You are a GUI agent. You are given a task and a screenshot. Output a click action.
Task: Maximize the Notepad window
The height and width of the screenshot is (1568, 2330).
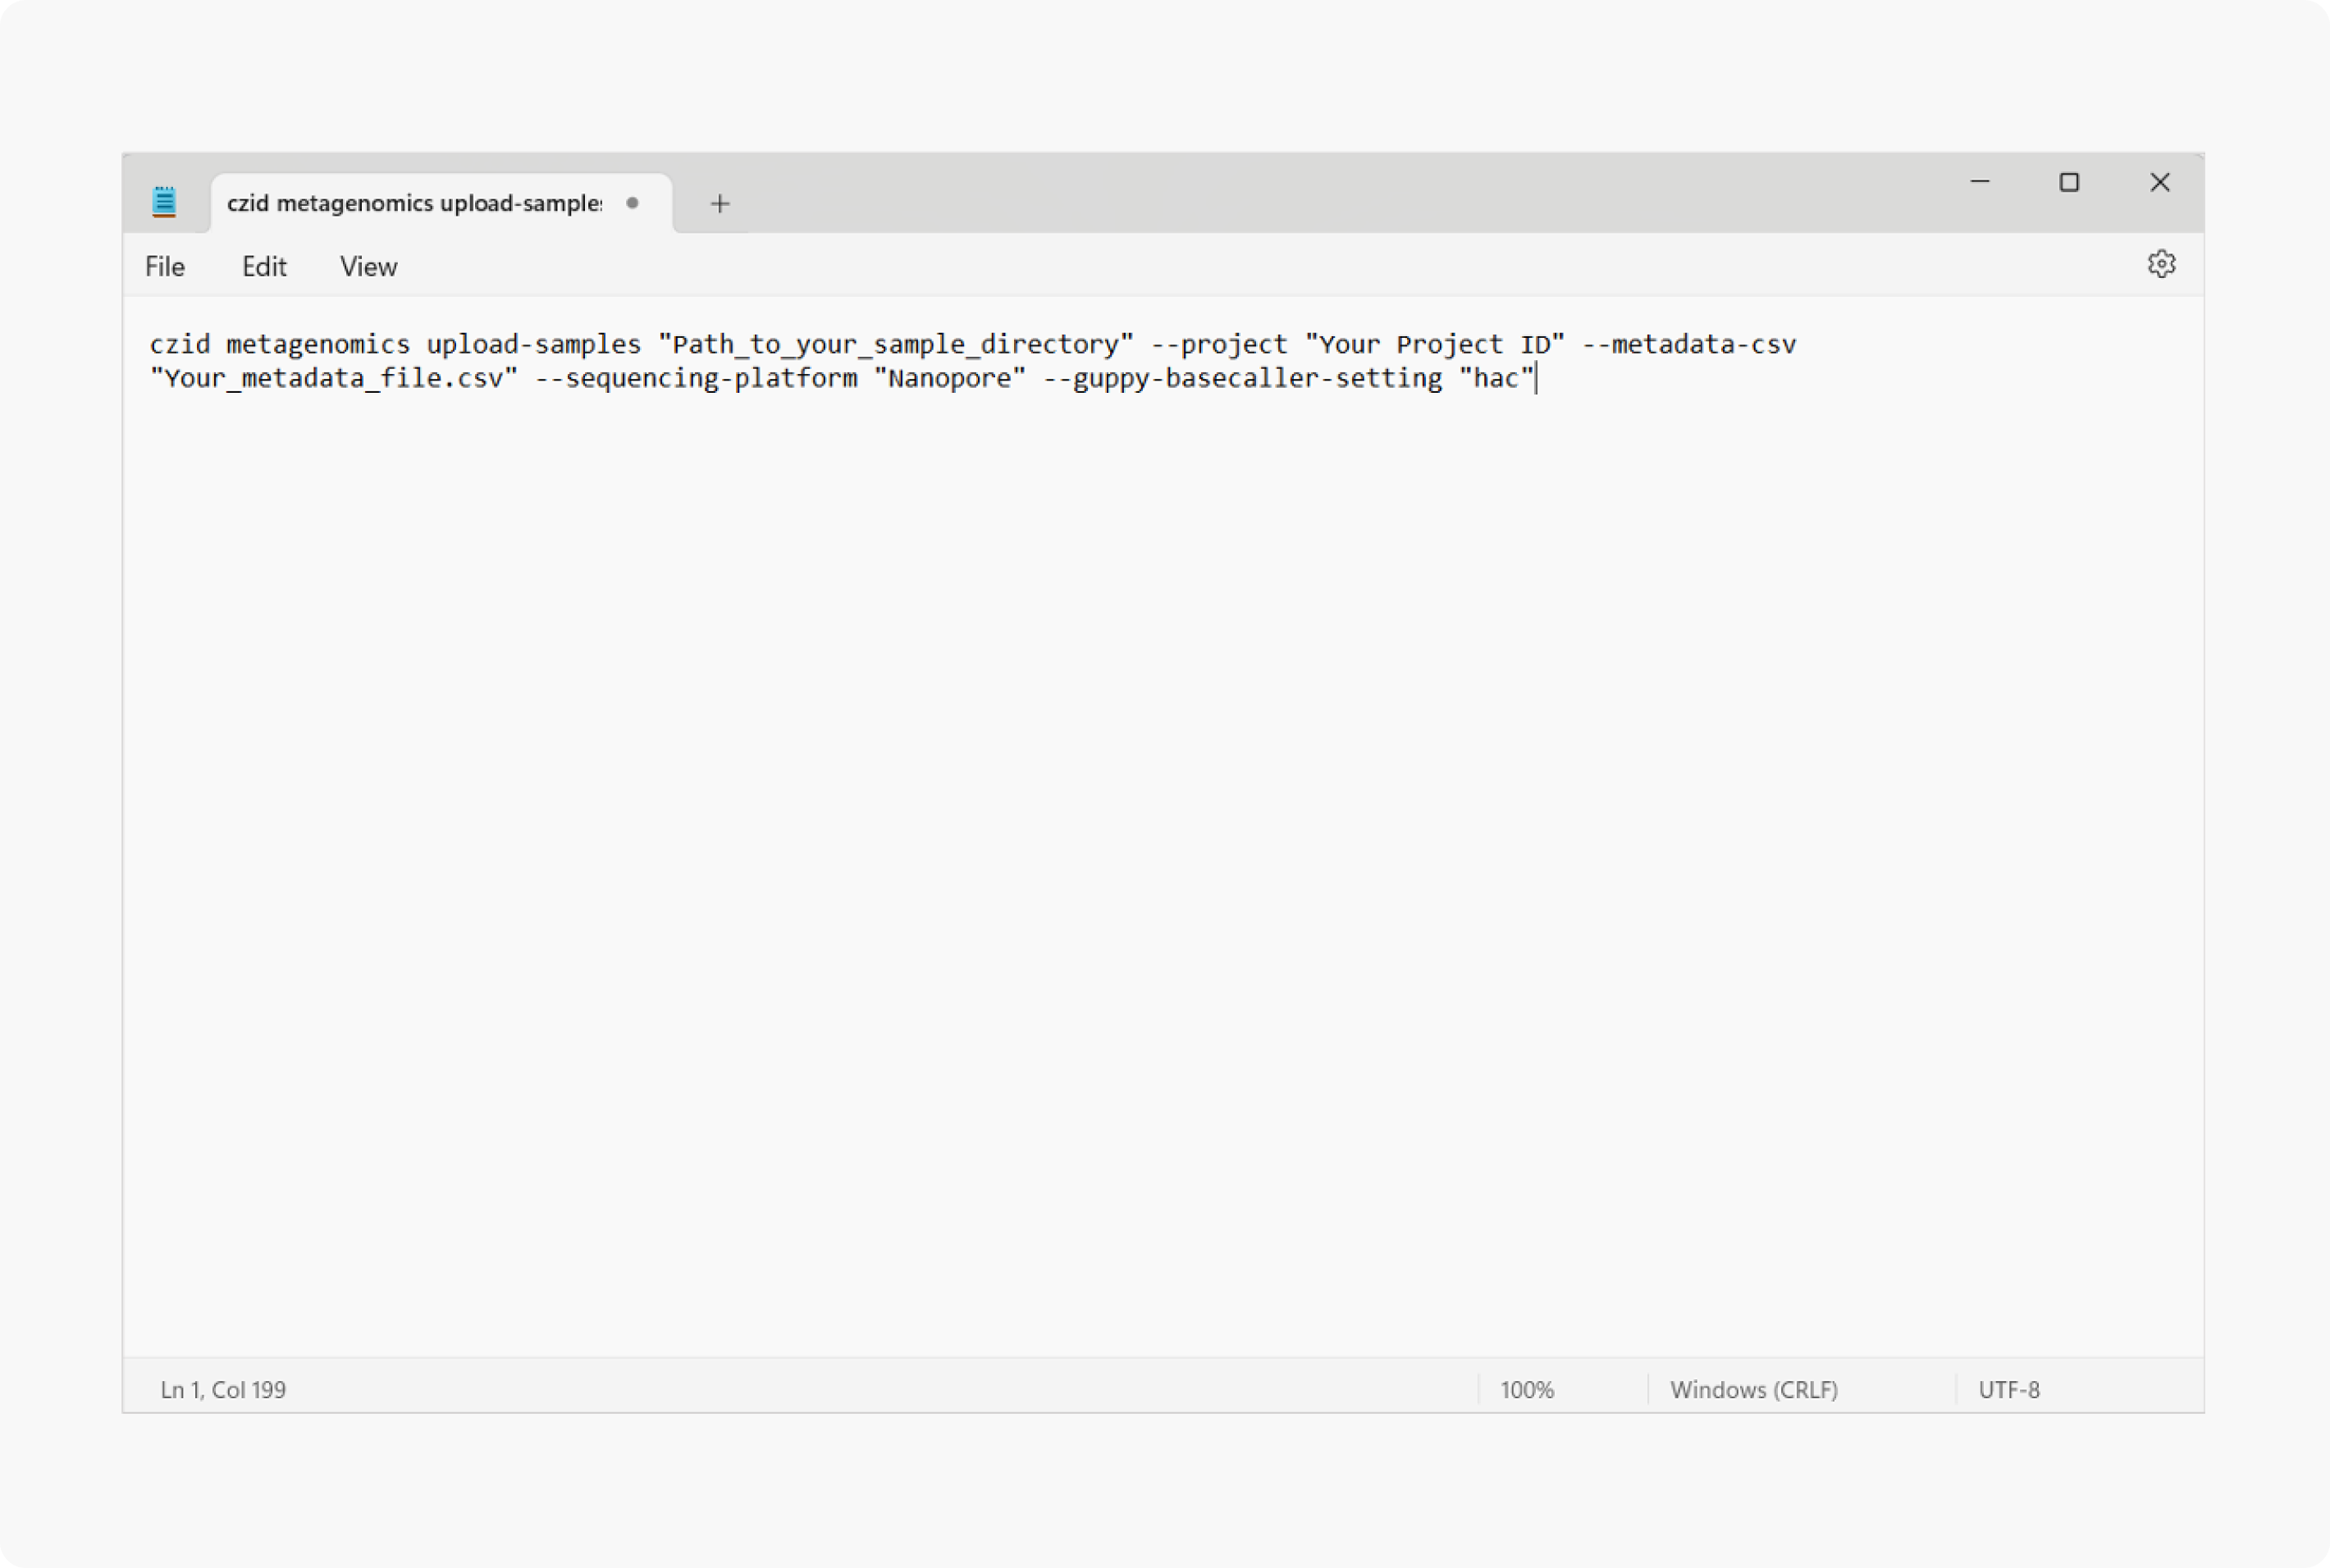pos(2069,182)
